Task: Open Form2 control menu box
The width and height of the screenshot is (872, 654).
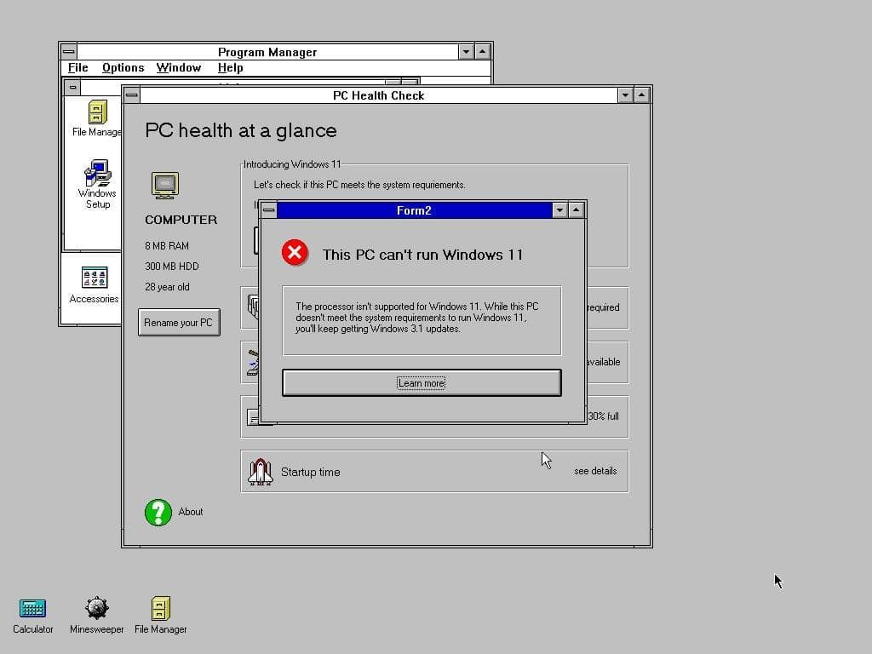Action: (x=268, y=210)
